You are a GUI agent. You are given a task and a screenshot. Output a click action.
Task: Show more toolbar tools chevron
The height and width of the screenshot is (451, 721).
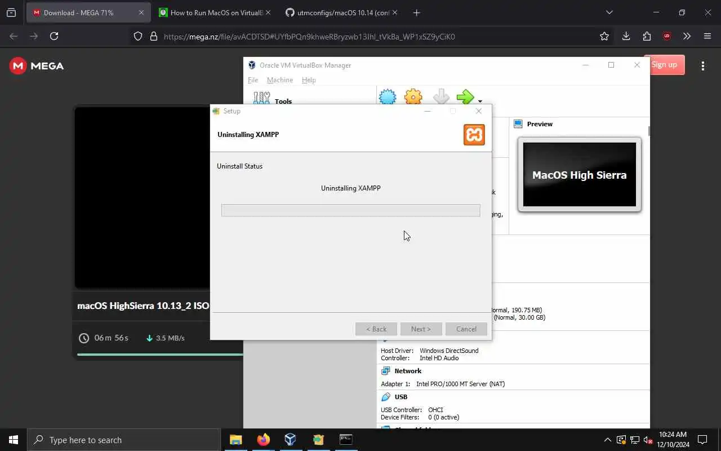[687, 36]
